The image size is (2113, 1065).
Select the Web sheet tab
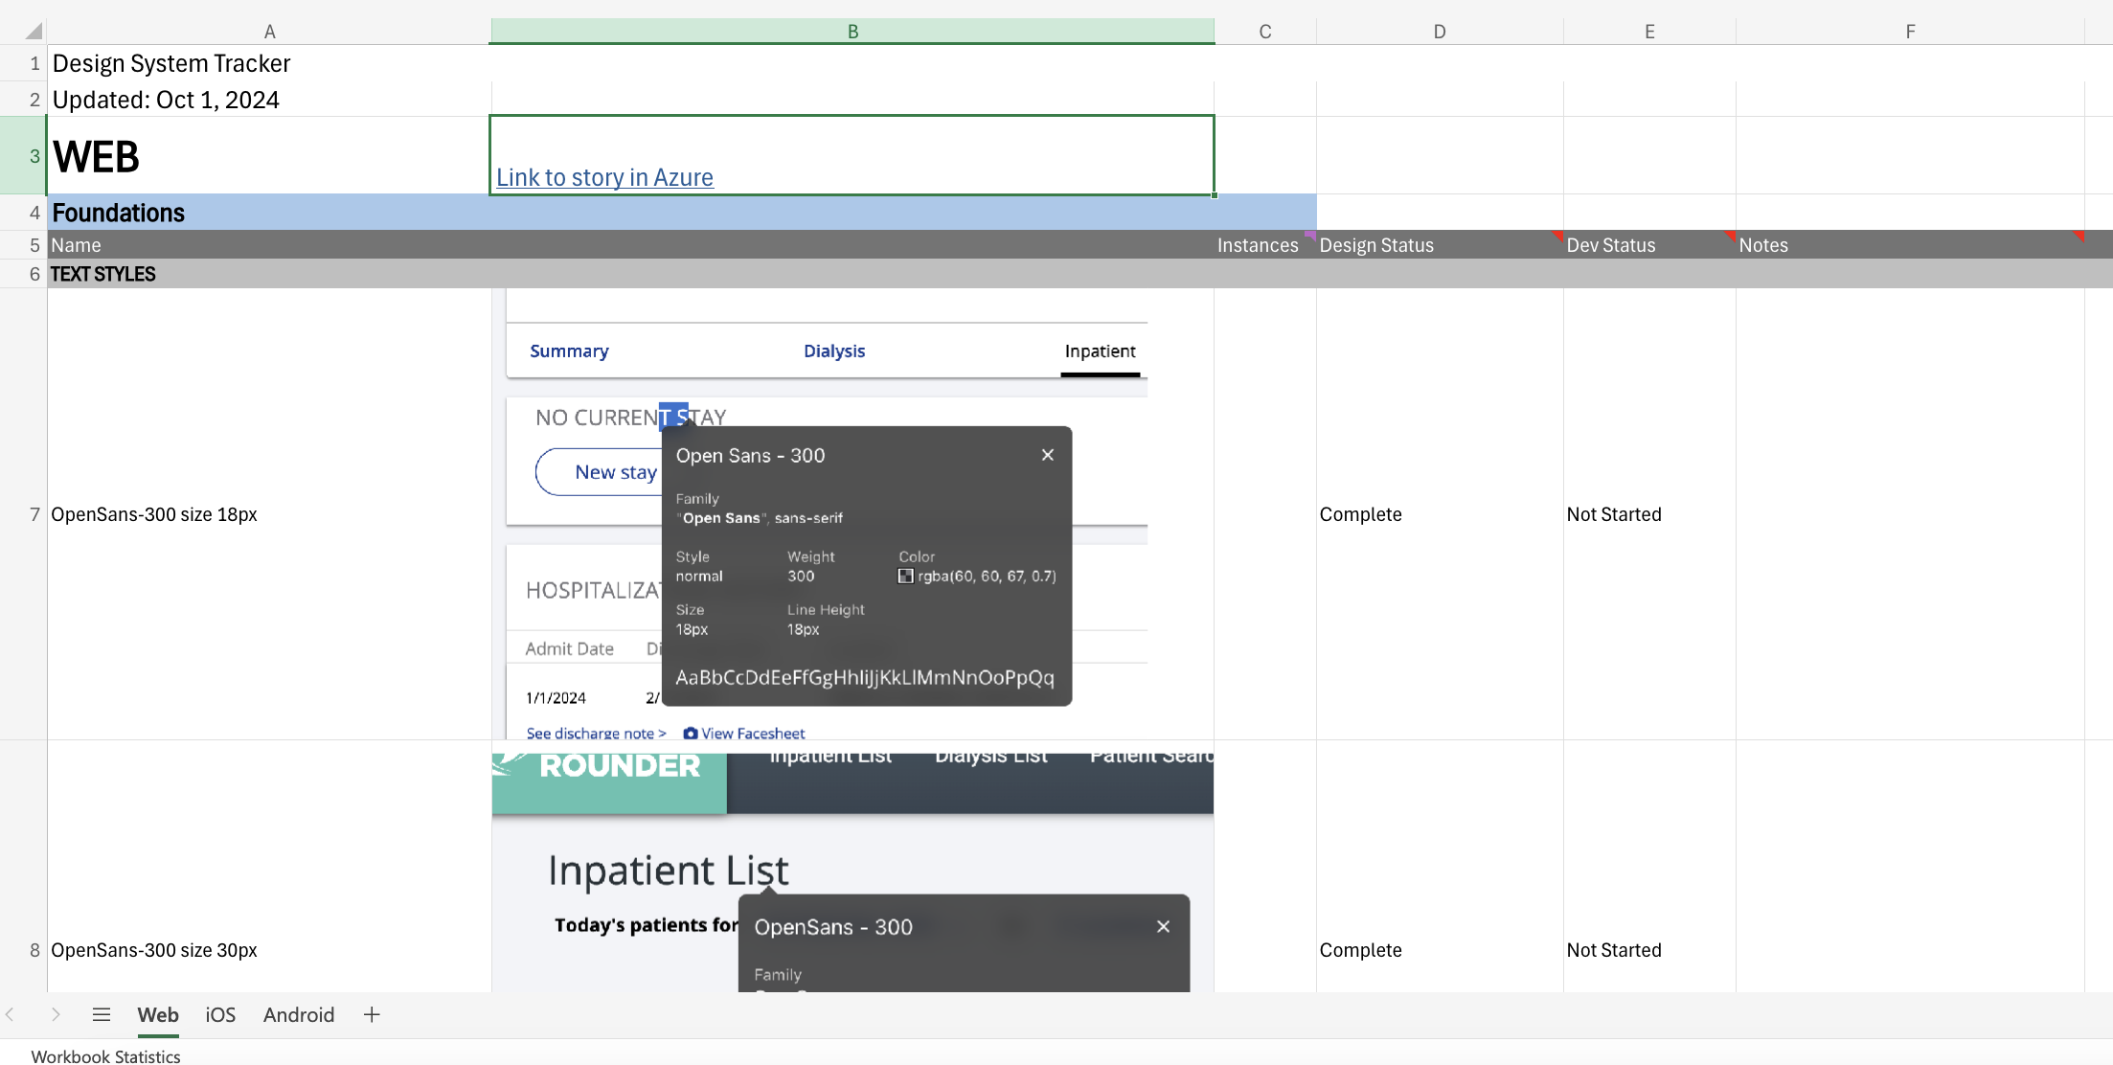coord(158,1014)
